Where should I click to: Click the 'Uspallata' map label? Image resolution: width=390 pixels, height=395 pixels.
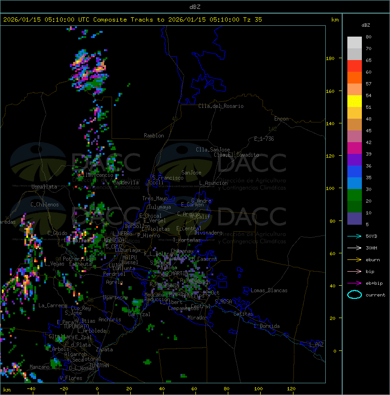(x=44, y=187)
